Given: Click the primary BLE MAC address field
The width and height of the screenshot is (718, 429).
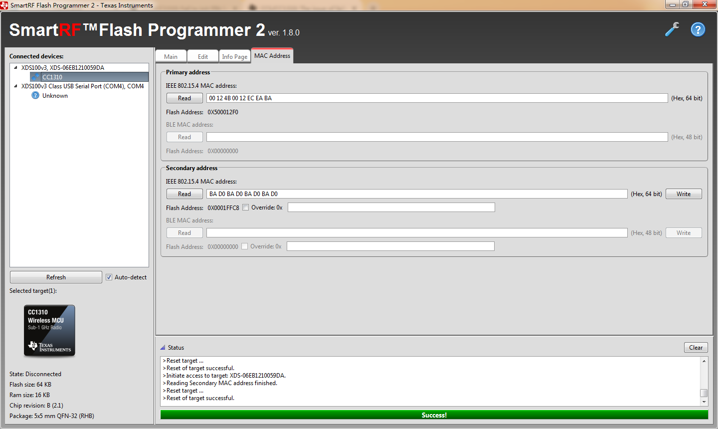Looking at the screenshot, I should pos(437,137).
